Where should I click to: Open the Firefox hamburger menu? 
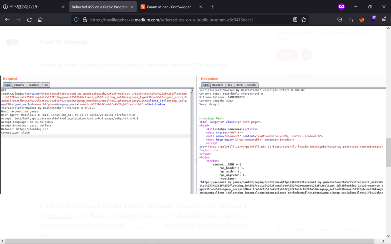click(384, 20)
